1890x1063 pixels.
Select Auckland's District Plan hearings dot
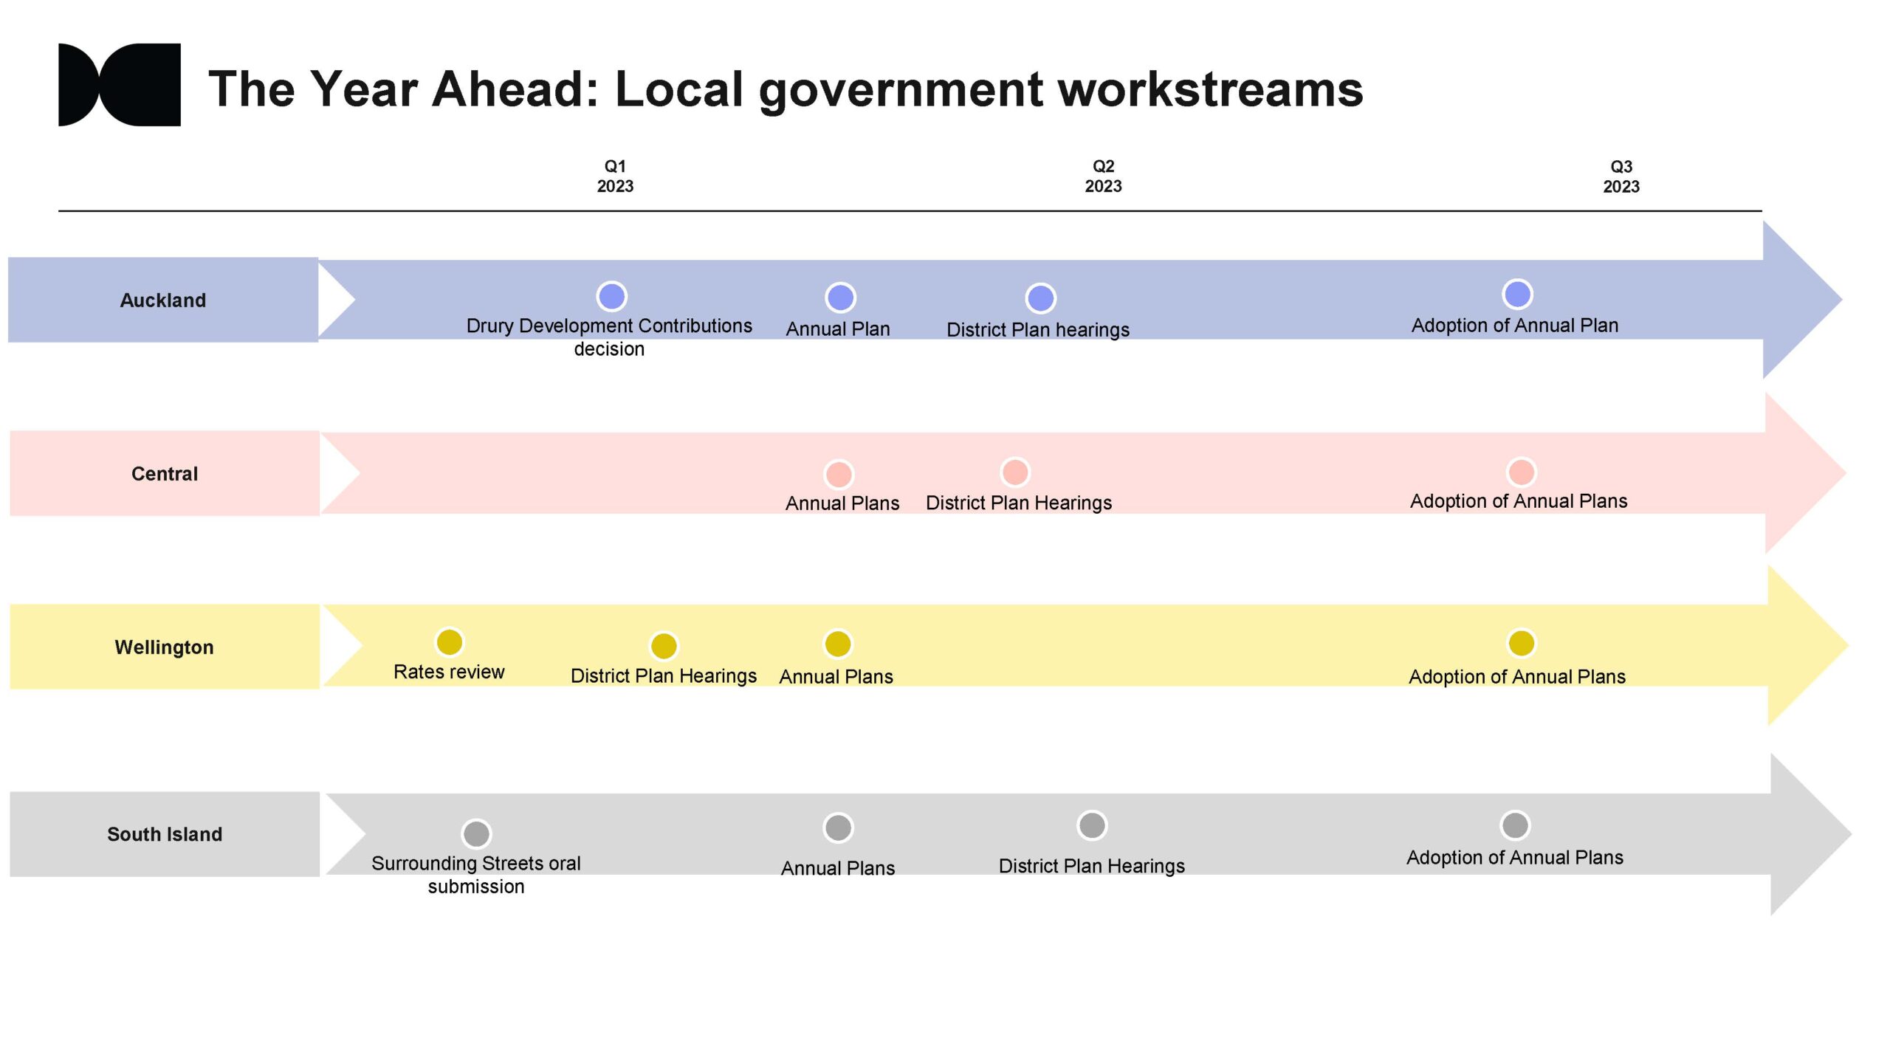coord(1040,298)
